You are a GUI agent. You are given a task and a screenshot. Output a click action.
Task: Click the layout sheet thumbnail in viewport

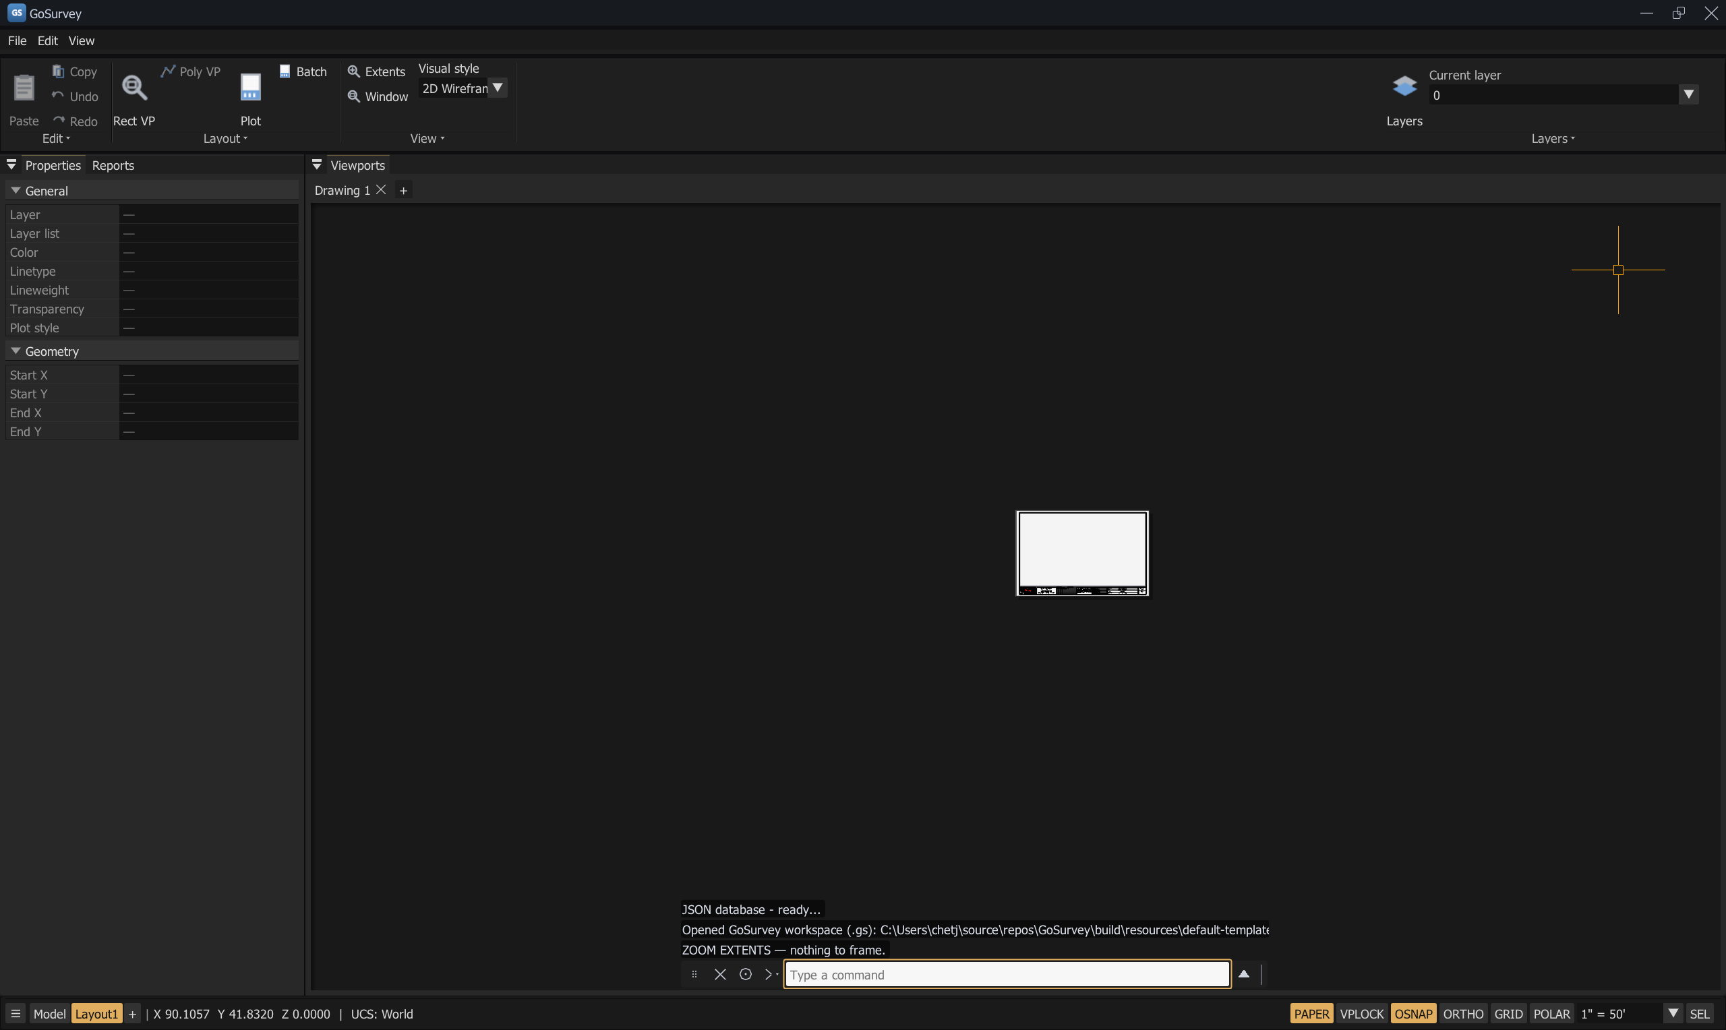(1082, 553)
